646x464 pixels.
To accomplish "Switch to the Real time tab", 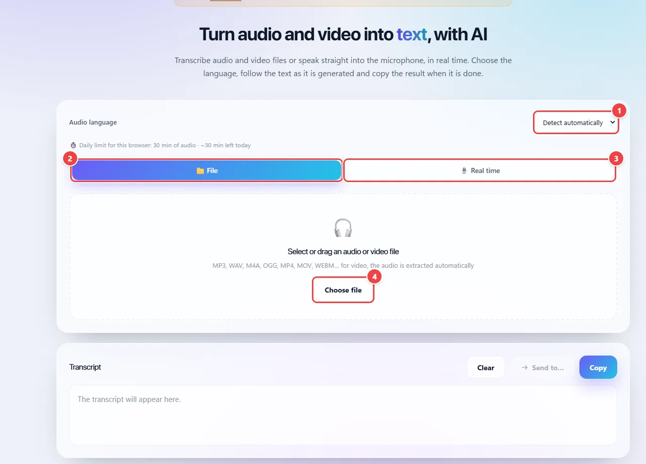I will coord(480,170).
